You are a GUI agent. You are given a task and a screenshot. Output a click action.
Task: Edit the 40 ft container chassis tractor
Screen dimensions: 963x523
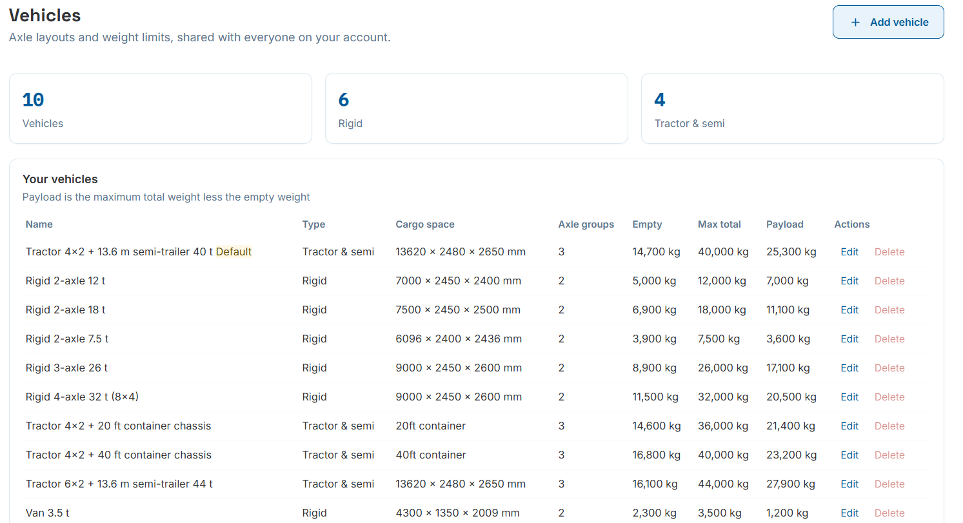click(x=849, y=455)
